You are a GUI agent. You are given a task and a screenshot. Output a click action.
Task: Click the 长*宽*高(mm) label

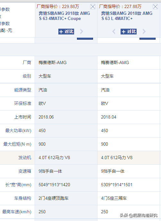pyautogui.click(x=18, y=185)
